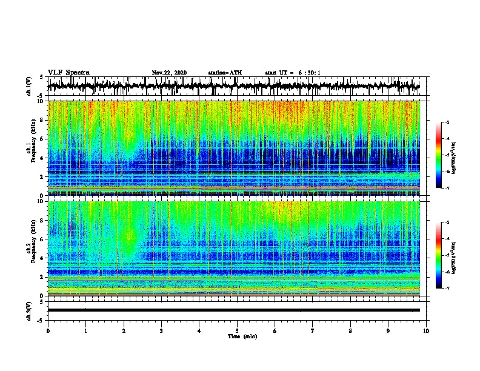Click ch.2 spectrogram frequency tick "2"
480x371 pixels.
[x=42, y=277]
